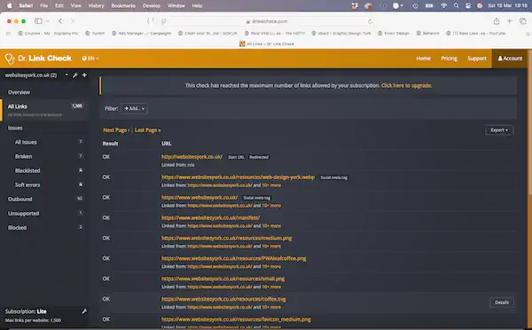Open the Develop menu in the menu bar
This screenshot has width=532, height=330.
(x=152, y=5)
